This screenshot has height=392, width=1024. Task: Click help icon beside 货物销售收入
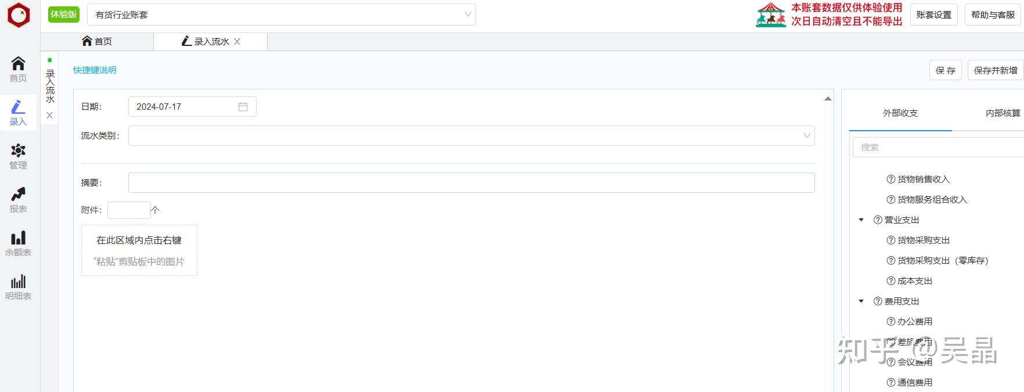click(890, 179)
